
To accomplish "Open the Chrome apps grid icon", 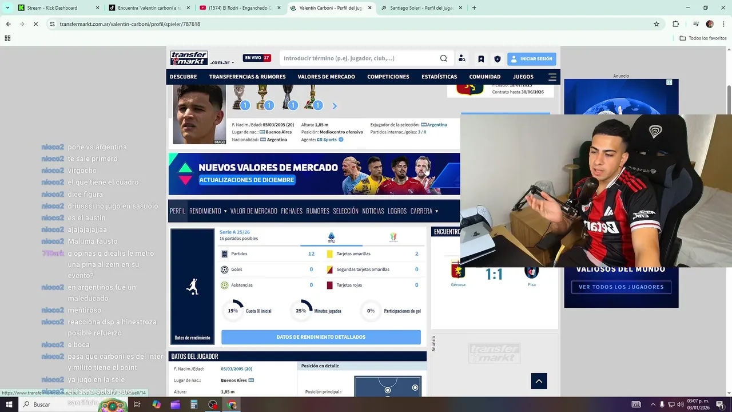I will tap(7, 38).
